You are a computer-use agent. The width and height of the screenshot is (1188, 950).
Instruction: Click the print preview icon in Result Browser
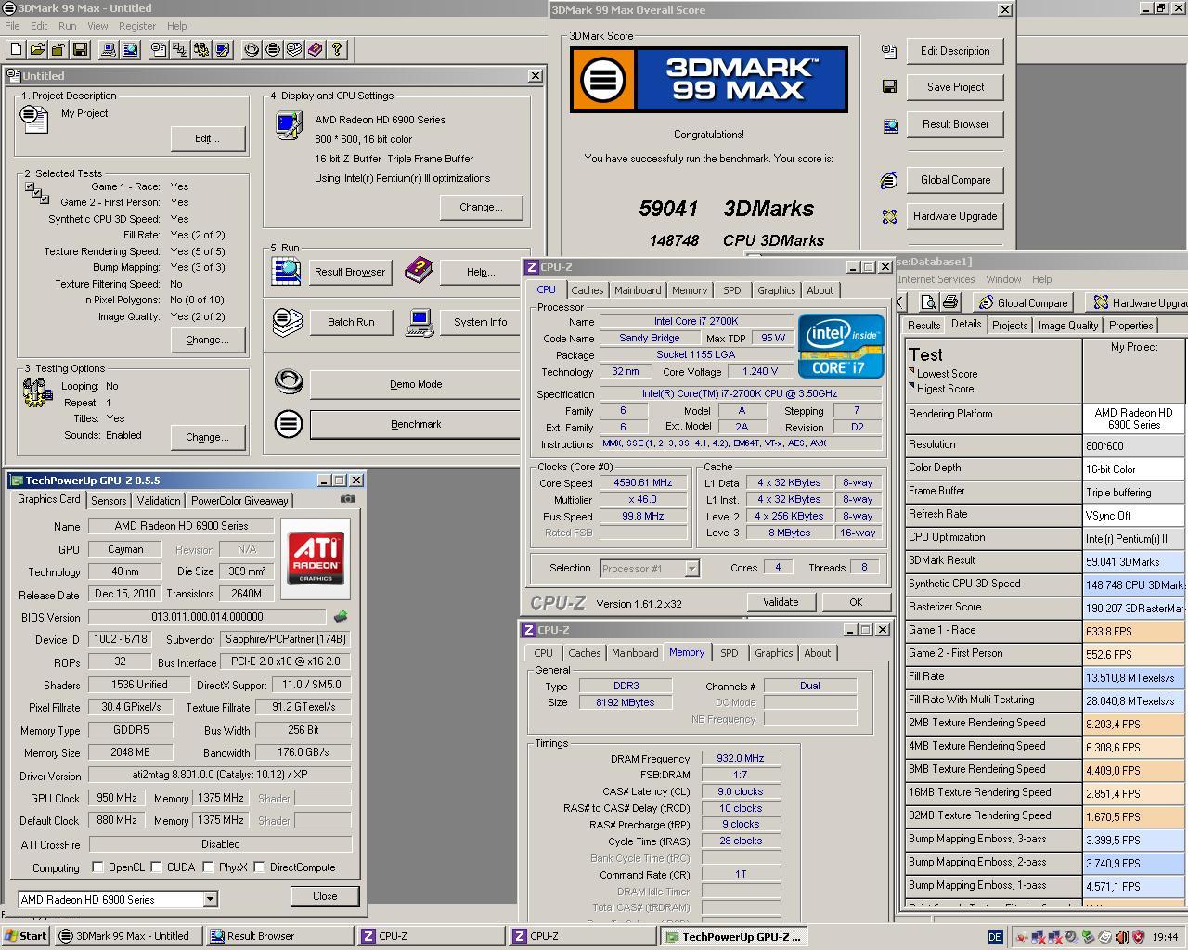coord(929,302)
